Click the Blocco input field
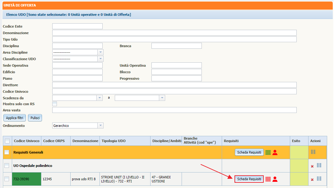The width and height of the screenshot is (334, 188). pos(177,72)
